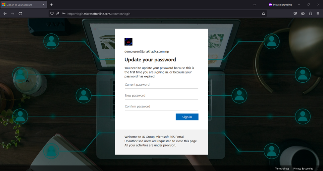The image size is (323, 171).
Task: Click the address bar URL
Action: (99, 14)
